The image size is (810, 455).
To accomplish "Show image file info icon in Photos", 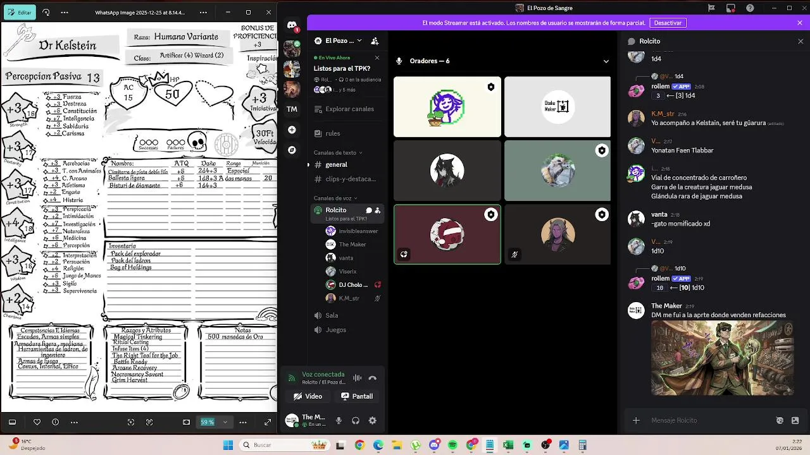I will (x=56, y=422).
